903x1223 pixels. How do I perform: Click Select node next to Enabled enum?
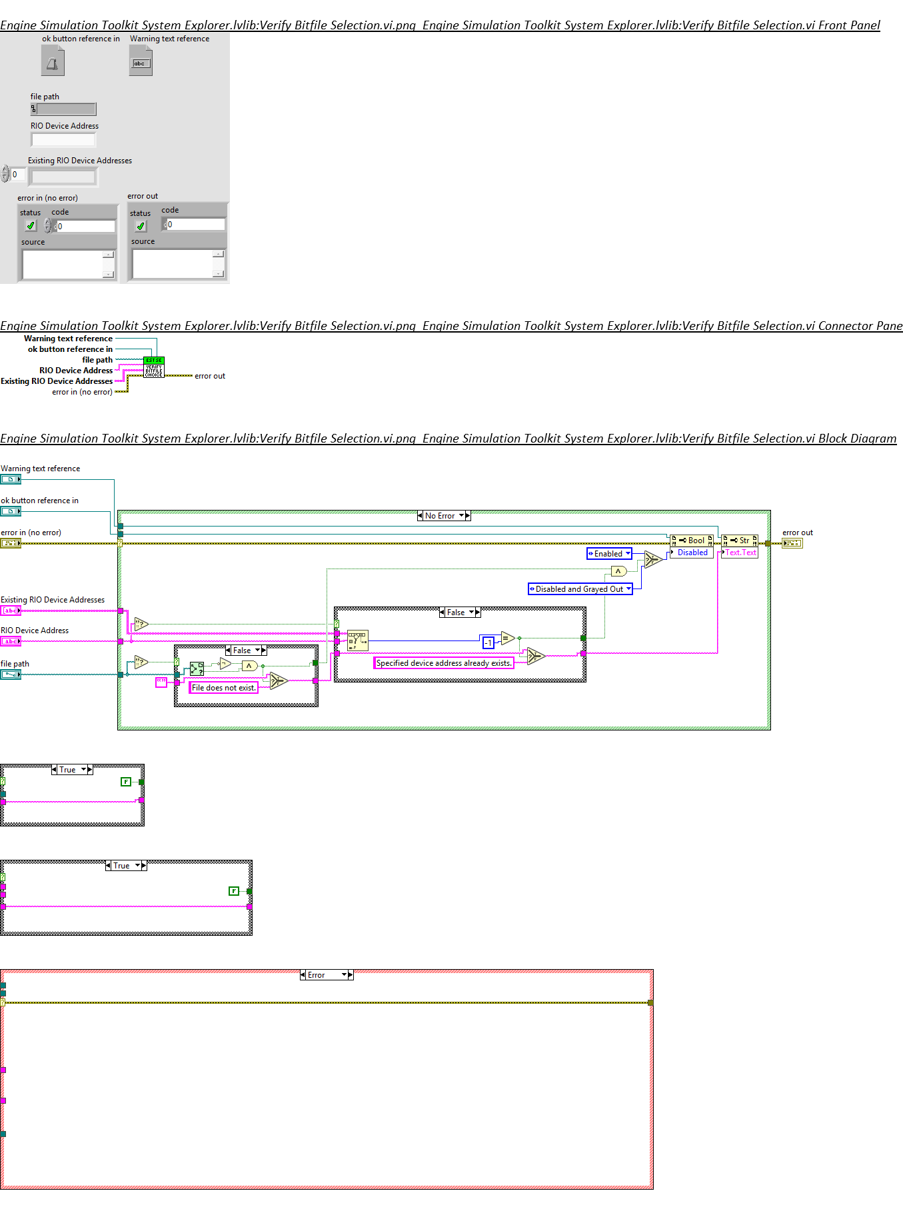tap(653, 559)
